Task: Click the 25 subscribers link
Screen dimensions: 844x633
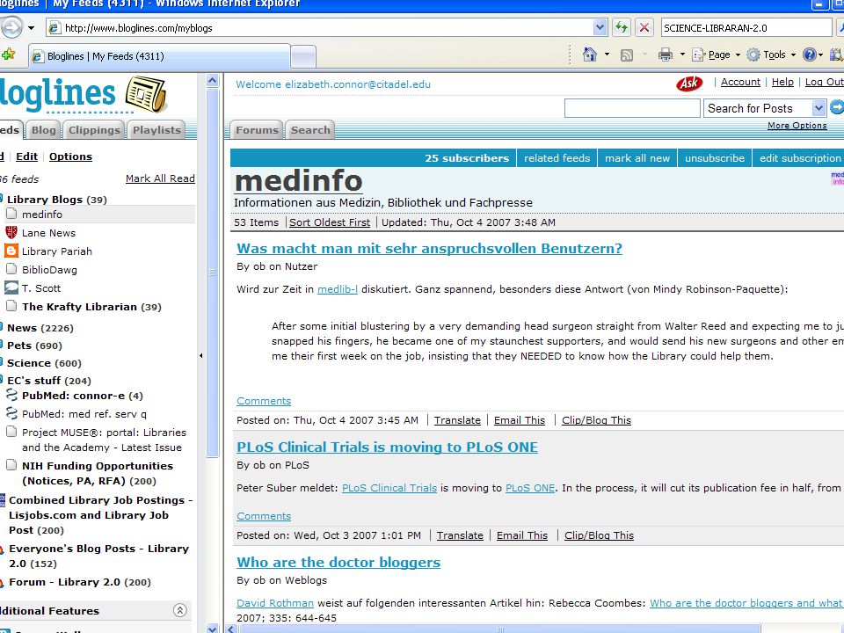Action: 467,157
